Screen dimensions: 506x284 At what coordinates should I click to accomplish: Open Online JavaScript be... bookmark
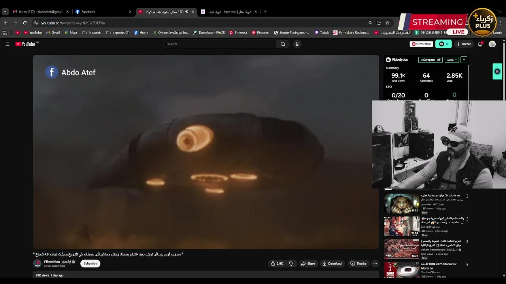point(171,33)
